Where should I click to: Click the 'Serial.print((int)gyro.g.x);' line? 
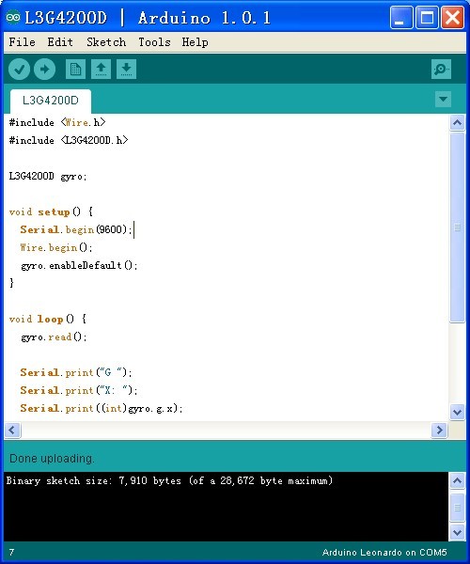(x=102, y=409)
